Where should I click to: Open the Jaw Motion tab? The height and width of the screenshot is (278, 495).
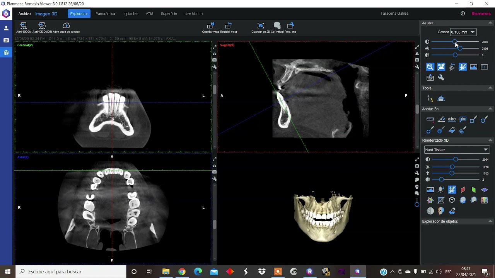click(x=193, y=14)
